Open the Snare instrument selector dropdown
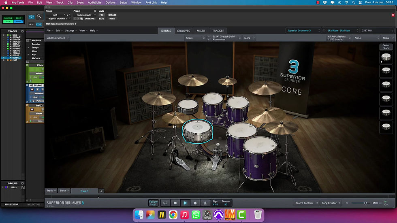The image size is (397, 223). pyautogui.click(x=195, y=38)
